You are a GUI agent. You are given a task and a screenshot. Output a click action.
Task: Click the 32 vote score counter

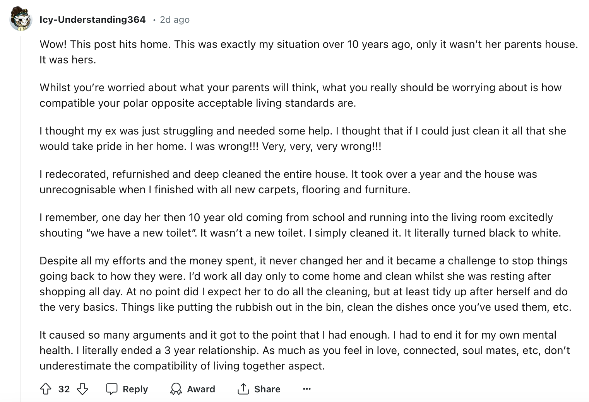click(63, 389)
